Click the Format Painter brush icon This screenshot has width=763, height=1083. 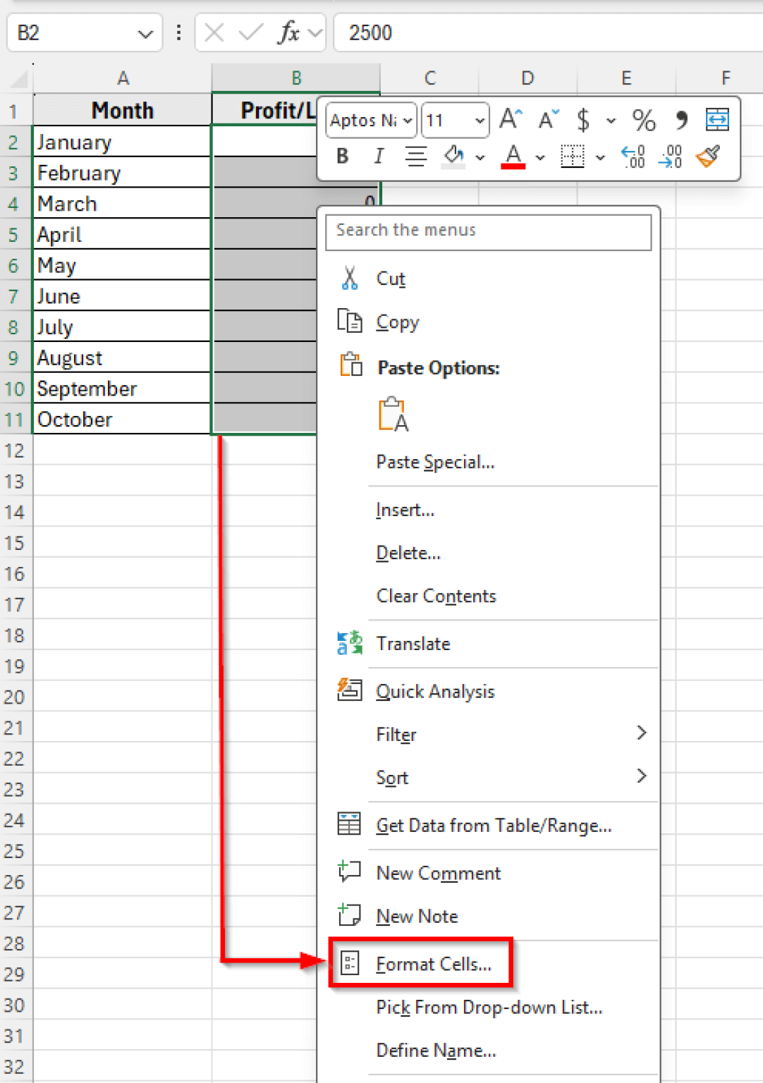(x=708, y=156)
